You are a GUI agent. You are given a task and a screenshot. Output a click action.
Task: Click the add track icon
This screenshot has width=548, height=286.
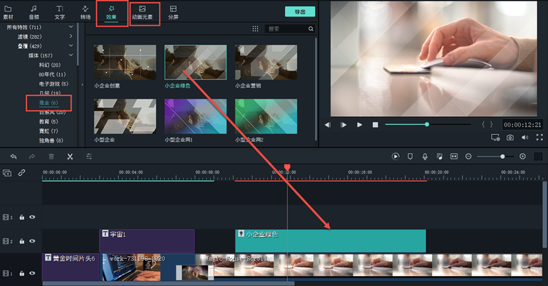[7, 172]
